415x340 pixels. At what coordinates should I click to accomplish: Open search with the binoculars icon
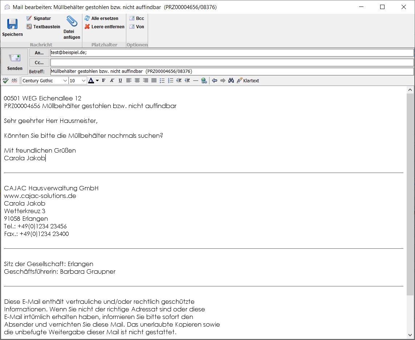[231, 80]
